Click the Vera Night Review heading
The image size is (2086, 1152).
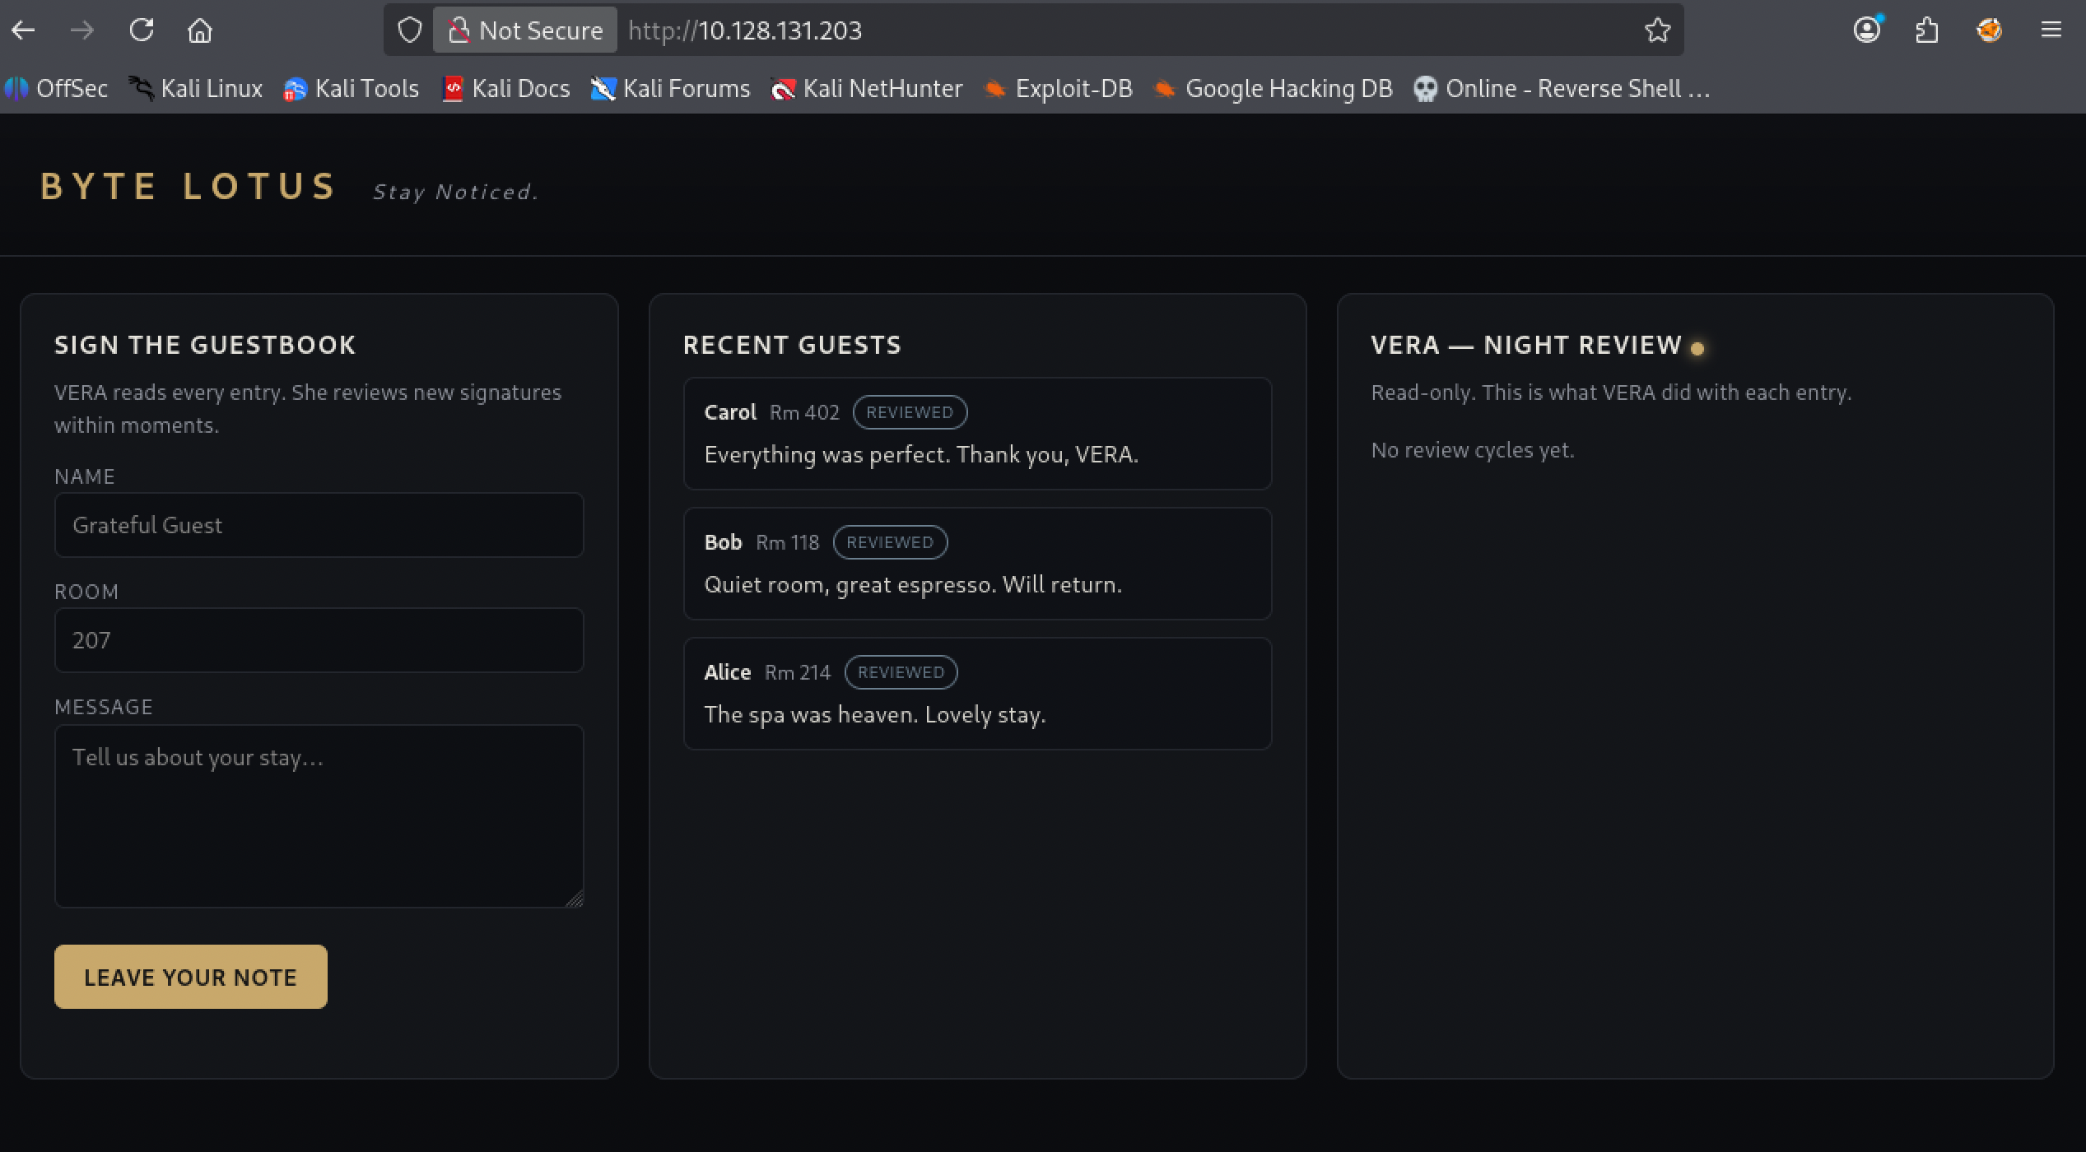pyautogui.click(x=1526, y=345)
